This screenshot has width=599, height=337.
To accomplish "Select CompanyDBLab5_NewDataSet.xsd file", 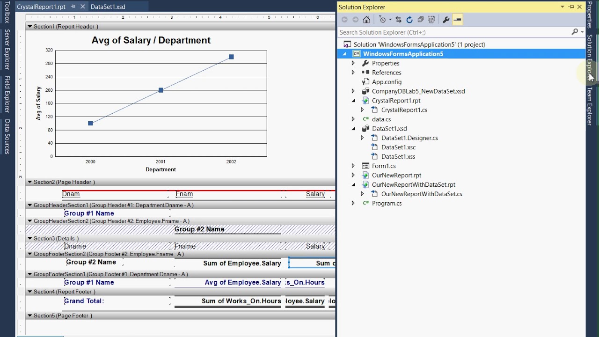I will [x=418, y=91].
